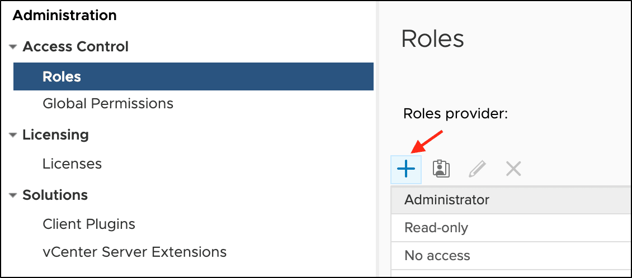The height and width of the screenshot is (278, 632).
Task: Open vCenter Server Extensions
Action: [134, 252]
